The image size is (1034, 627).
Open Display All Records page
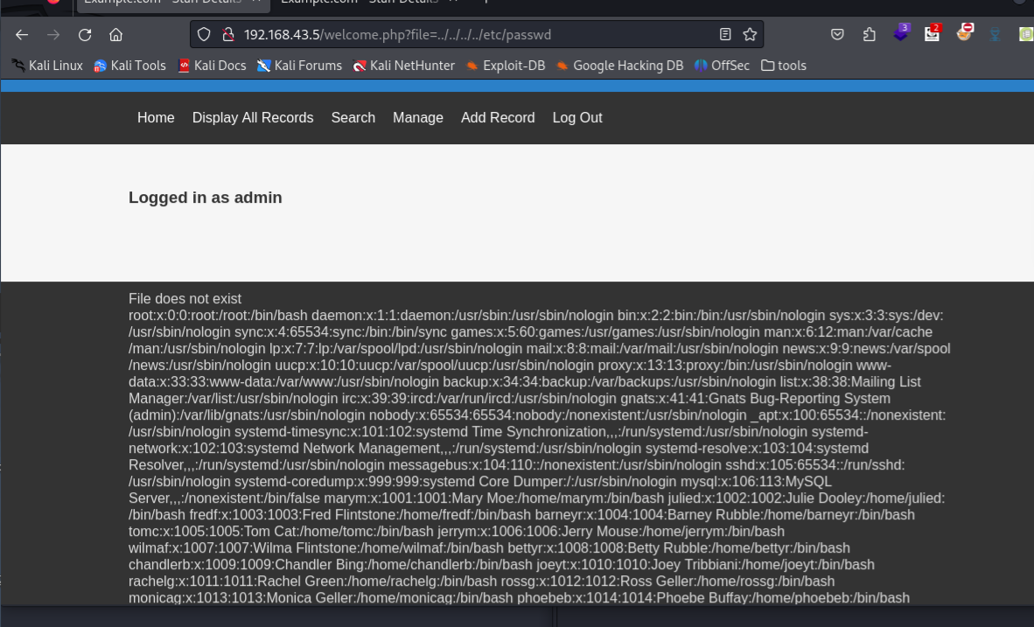pyautogui.click(x=253, y=117)
